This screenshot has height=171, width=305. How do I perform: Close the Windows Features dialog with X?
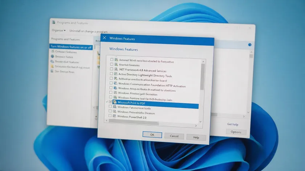105,38
